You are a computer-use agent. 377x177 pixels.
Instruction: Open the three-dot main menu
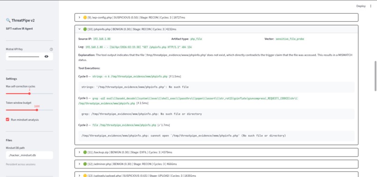click(370, 6)
